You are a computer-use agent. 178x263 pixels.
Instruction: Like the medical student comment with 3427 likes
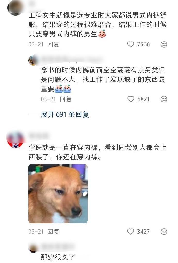tap(131, 232)
